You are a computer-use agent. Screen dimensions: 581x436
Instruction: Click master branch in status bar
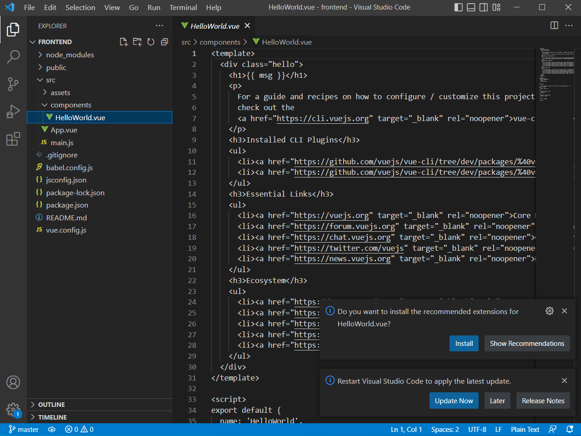pos(24,430)
